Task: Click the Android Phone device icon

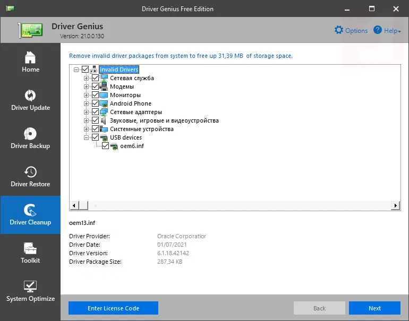Action: [104, 103]
